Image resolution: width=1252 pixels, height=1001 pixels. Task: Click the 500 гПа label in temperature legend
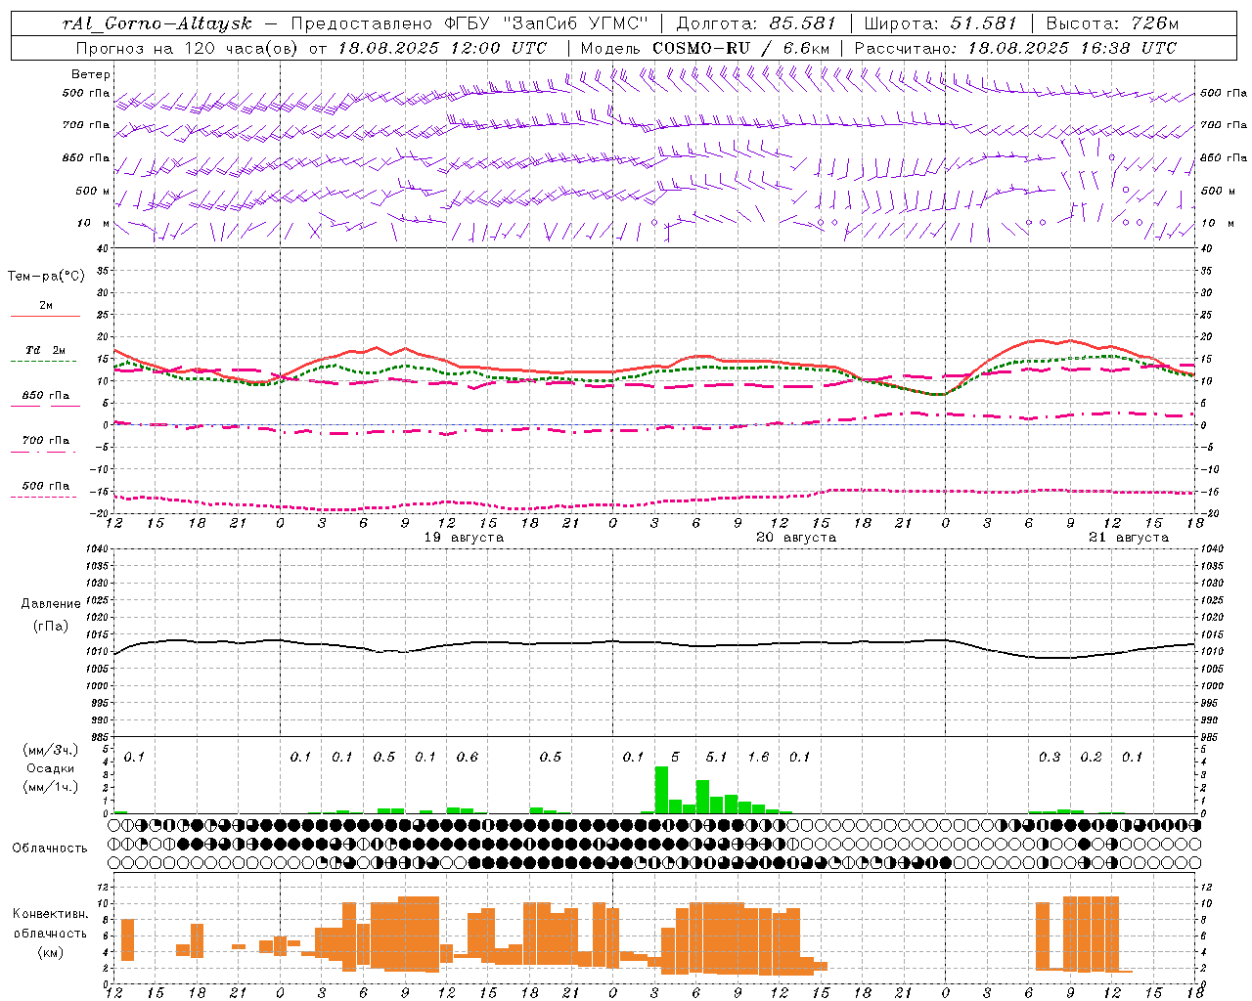click(45, 486)
